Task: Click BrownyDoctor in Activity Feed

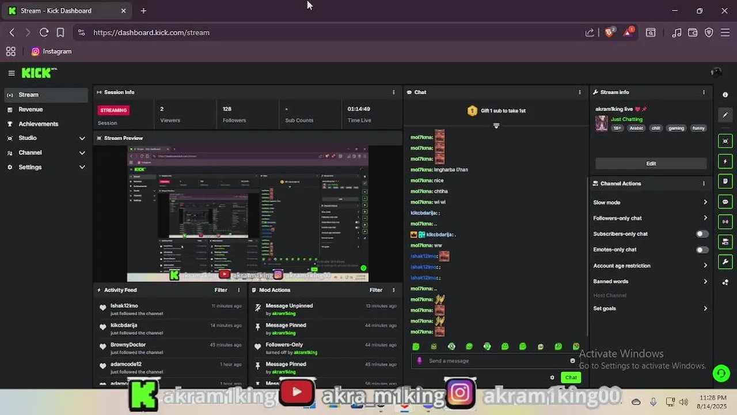Action: point(128,345)
